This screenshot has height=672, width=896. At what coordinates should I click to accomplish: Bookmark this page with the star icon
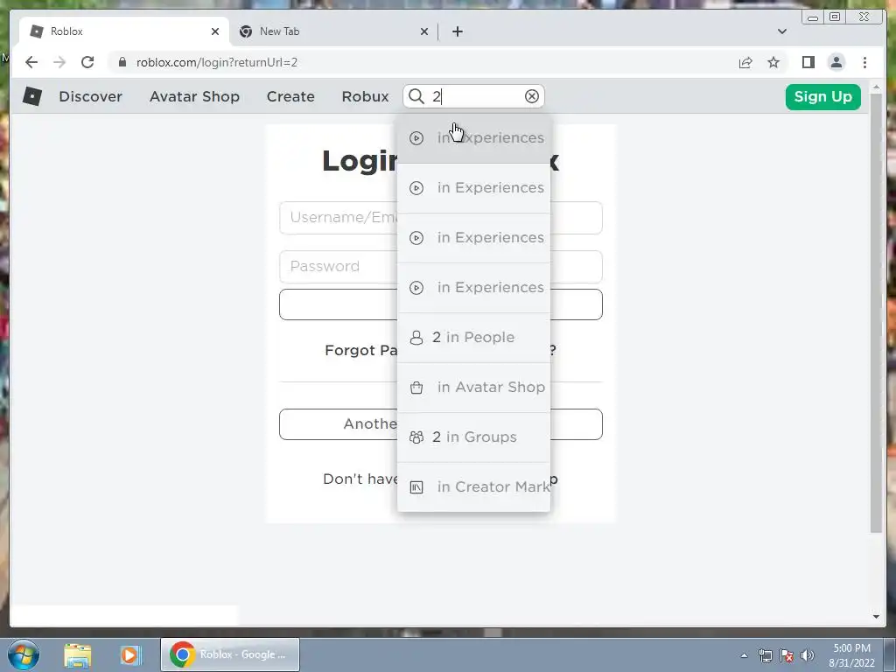(773, 62)
